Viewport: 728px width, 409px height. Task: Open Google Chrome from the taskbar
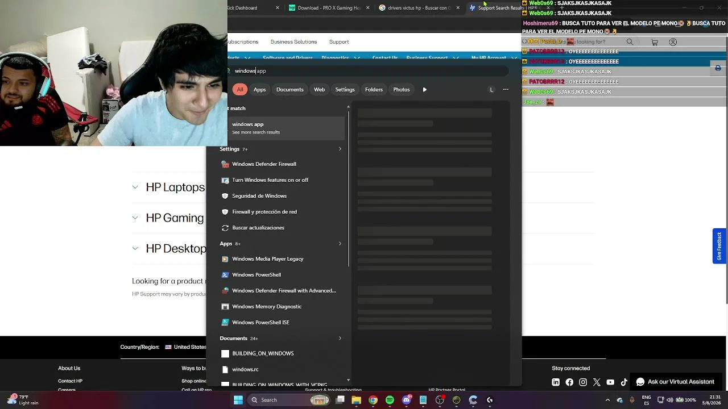pos(373,400)
